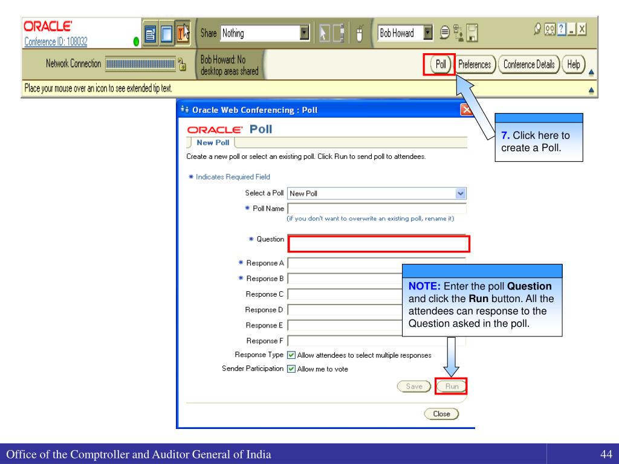This screenshot has height=464, width=619.
Task: Close the Oracle Web Conferencing Poll dialog
Action: pos(467,110)
